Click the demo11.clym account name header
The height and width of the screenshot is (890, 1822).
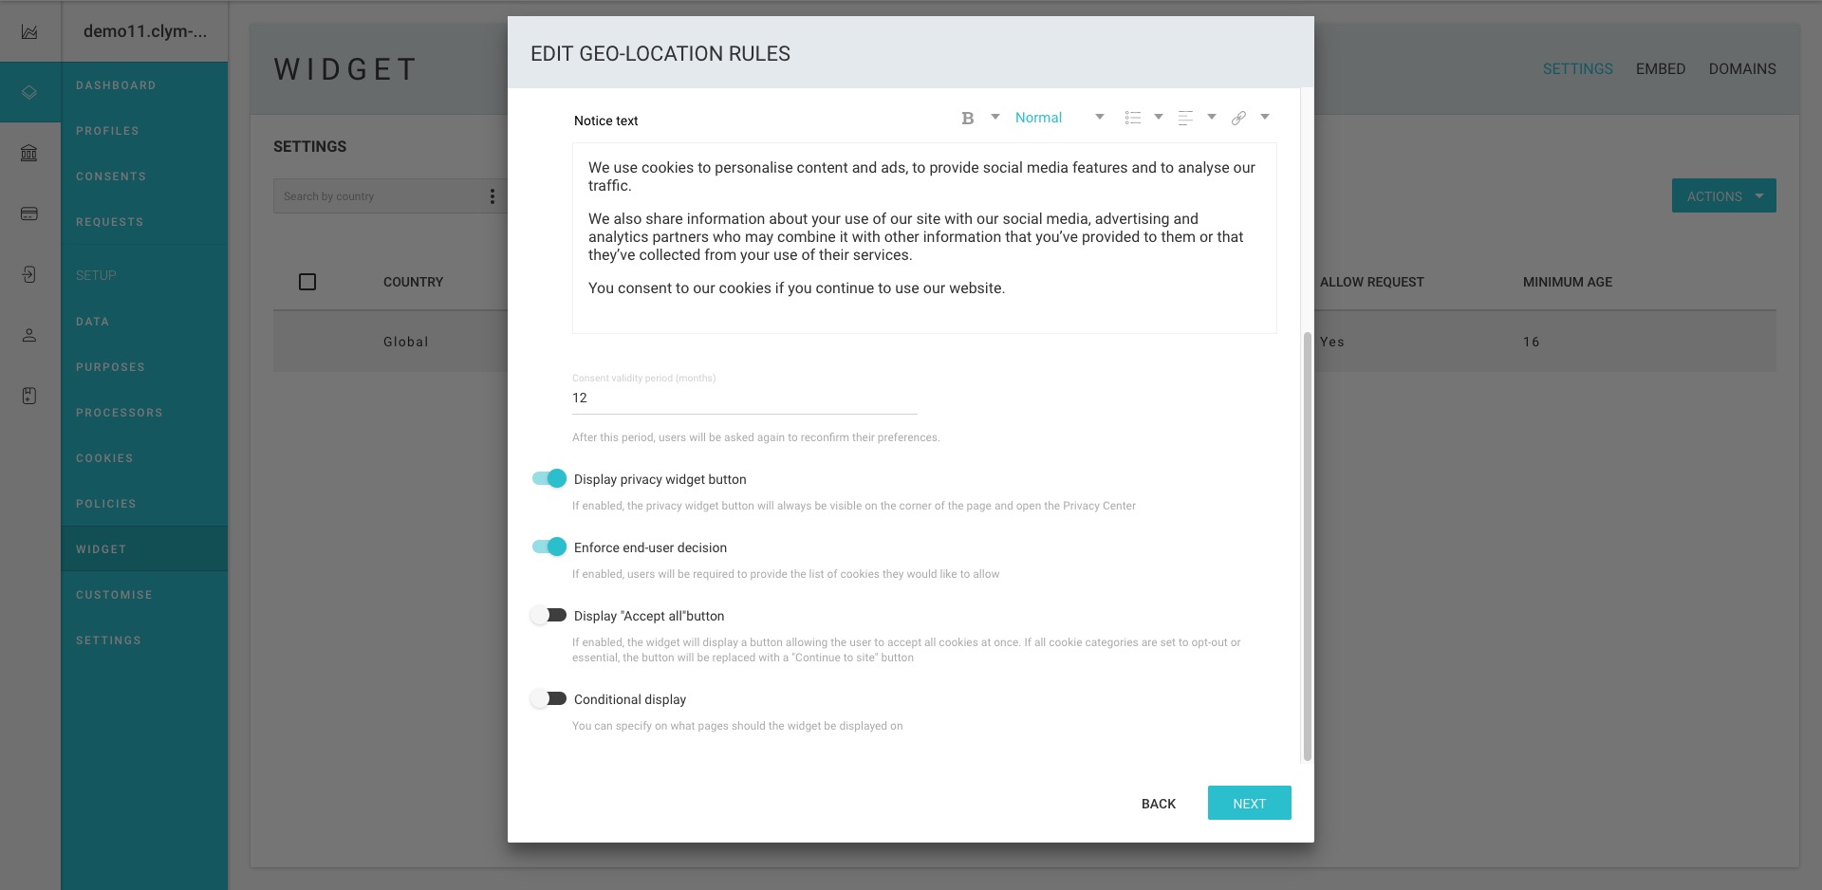click(x=144, y=31)
